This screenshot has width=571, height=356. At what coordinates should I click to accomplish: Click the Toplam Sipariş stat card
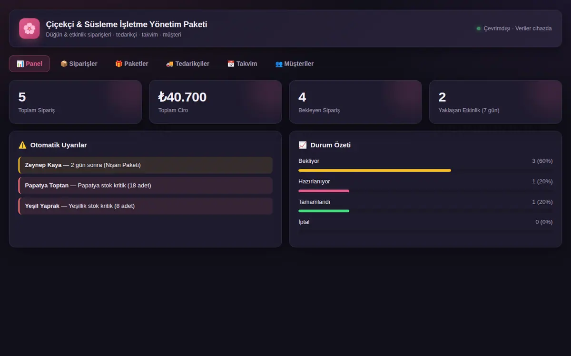click(x=75, y=102)
